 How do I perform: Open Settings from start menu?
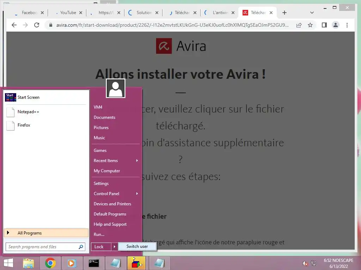[x=101, y=184]
